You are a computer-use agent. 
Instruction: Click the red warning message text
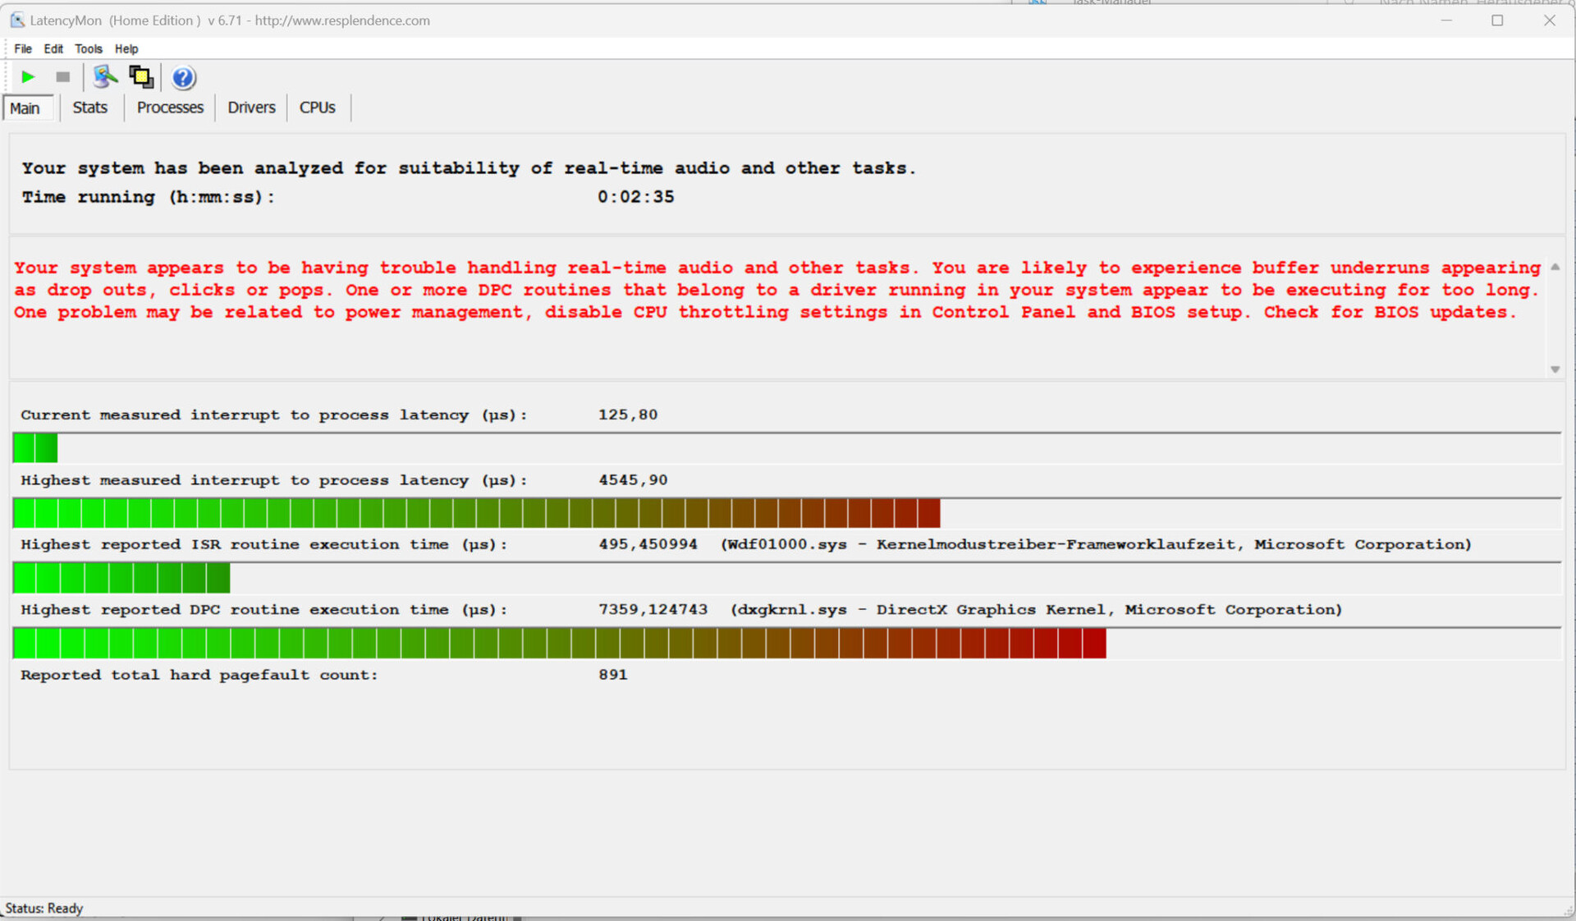777,290
